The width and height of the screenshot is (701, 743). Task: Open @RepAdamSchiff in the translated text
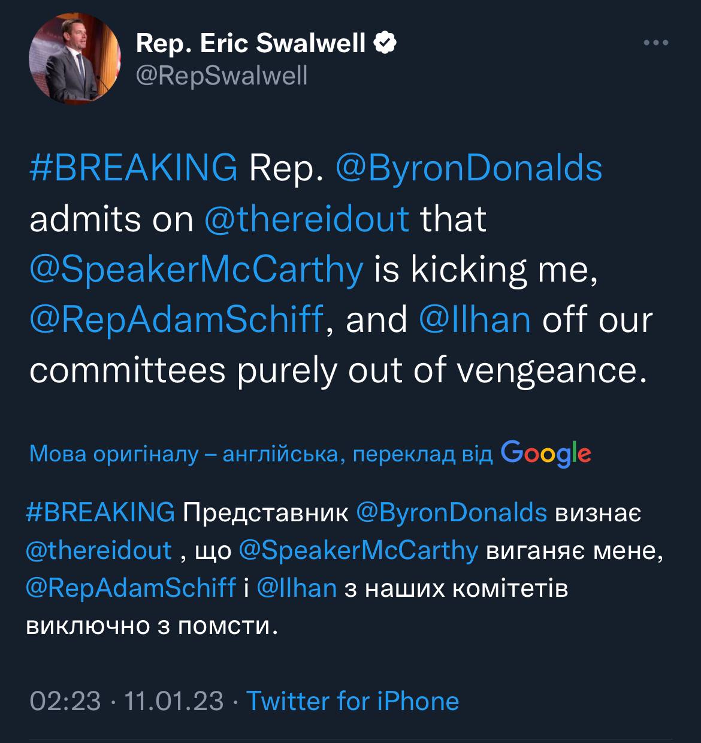(131, 588)
